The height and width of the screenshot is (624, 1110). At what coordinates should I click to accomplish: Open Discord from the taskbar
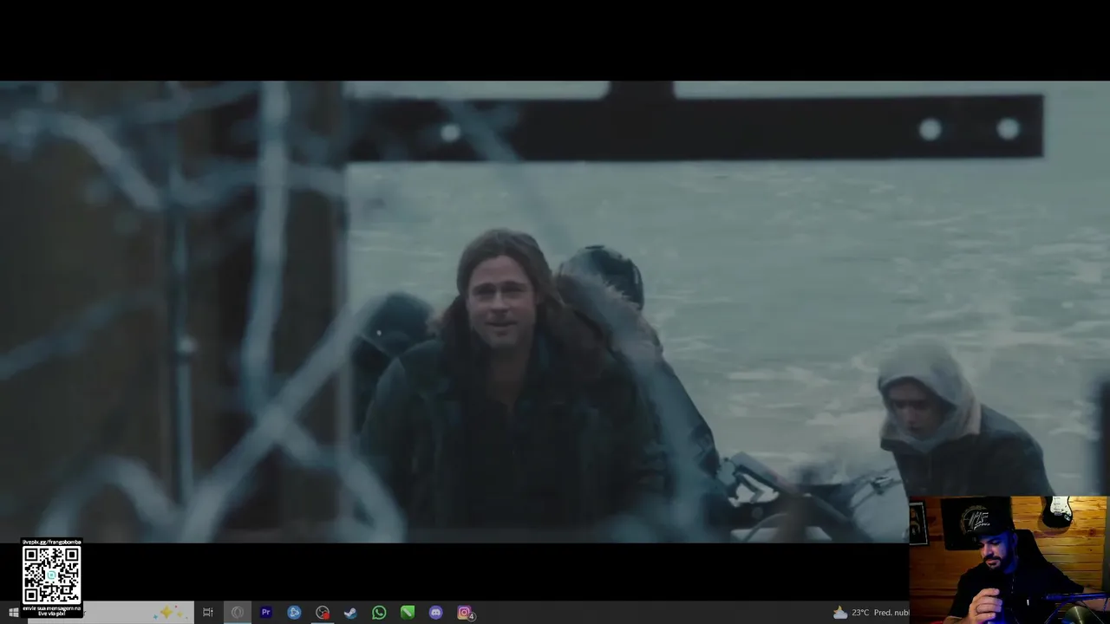click(435, 613)
